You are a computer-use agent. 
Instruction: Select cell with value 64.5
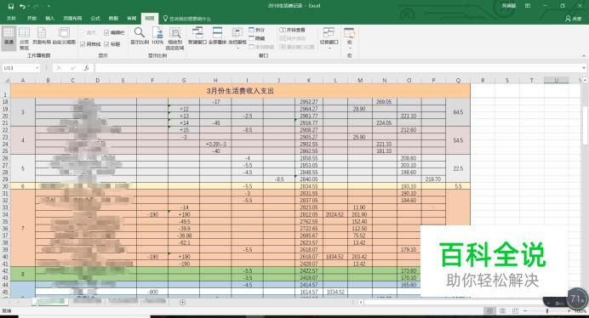click(458, 112)
